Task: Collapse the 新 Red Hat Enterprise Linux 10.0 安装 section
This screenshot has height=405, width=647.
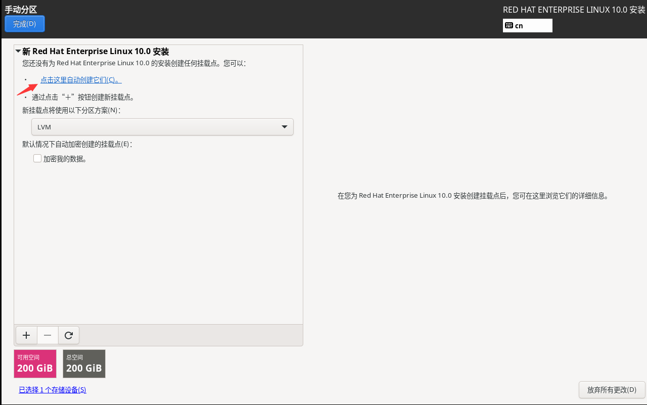Action: coord(18,51)
